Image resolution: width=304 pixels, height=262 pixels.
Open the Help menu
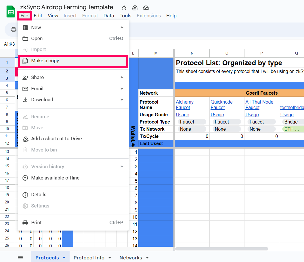(x=171, y=16)
